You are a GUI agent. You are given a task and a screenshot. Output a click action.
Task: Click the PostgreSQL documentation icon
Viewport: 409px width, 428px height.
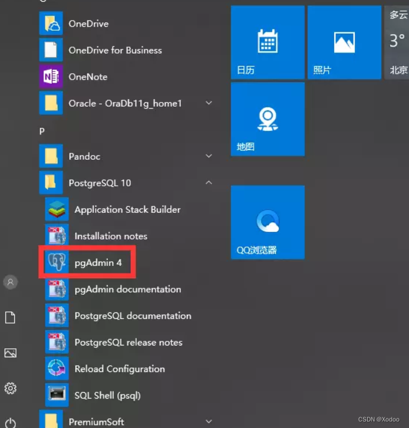(57, 315)
